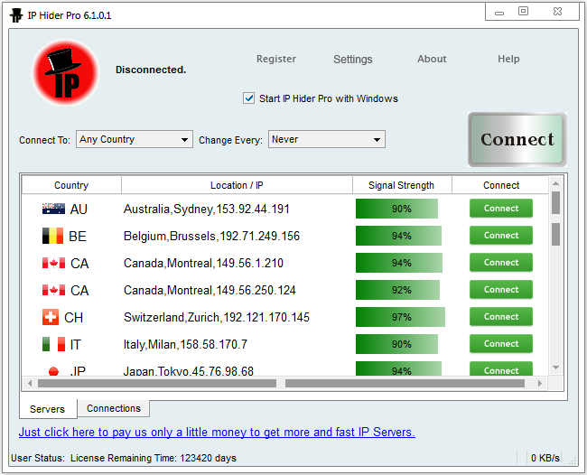
Task: Click the Italy 90% signal strength bar
Action: [396, 344]
